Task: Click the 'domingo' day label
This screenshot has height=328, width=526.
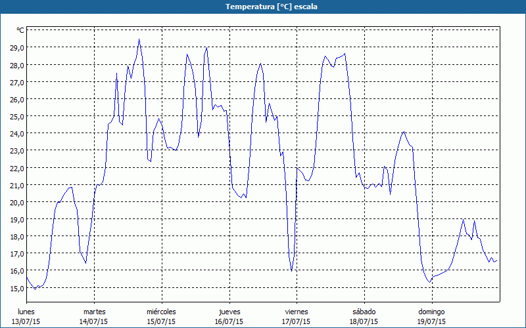Action: 431,312
